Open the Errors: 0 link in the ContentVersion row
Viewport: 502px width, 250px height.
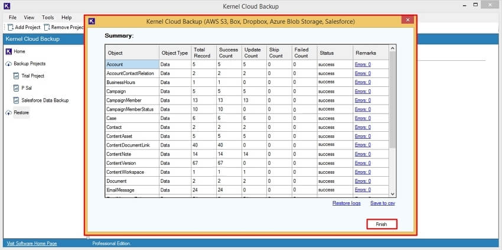[x=363, y=163]
